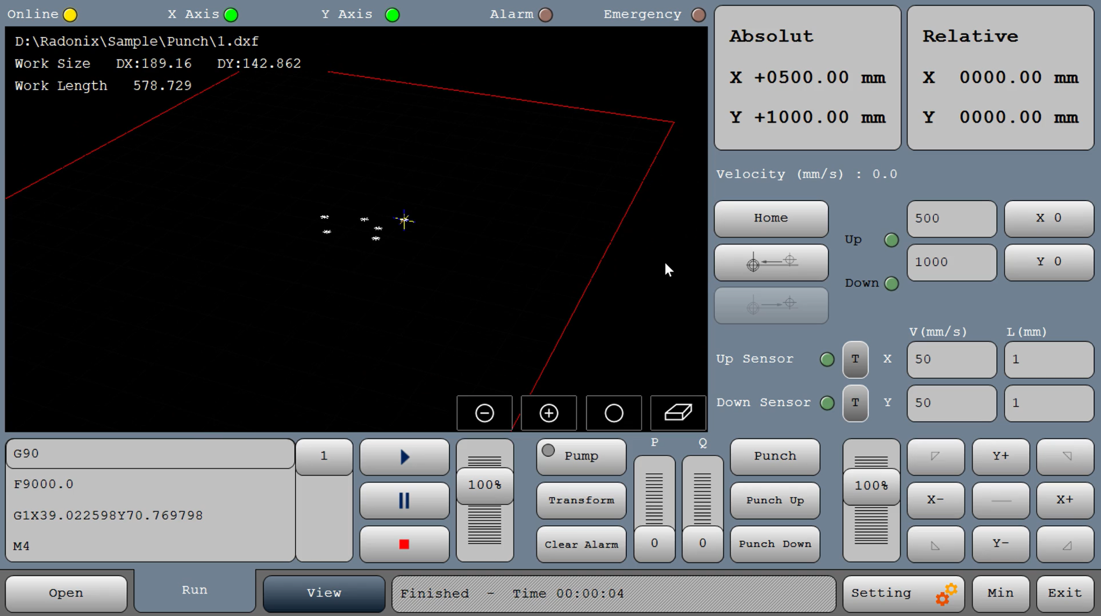Viewport: 1101px width, 616px height.
Task: Adjust the program speed 100% slider
Action: coord(484,485)
